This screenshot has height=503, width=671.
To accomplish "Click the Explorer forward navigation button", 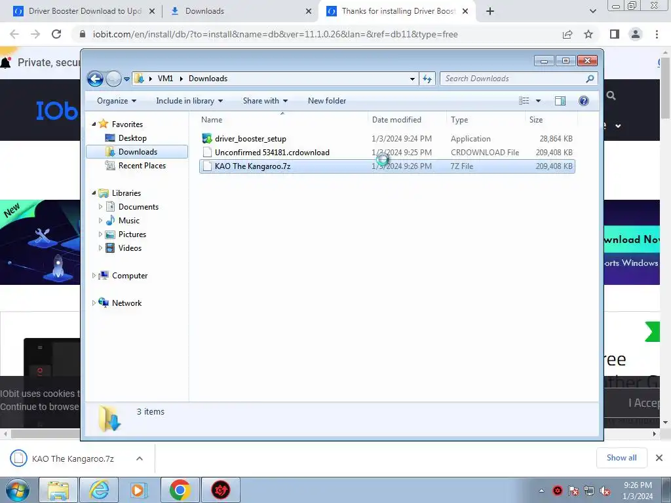I will tap(113, 79).
